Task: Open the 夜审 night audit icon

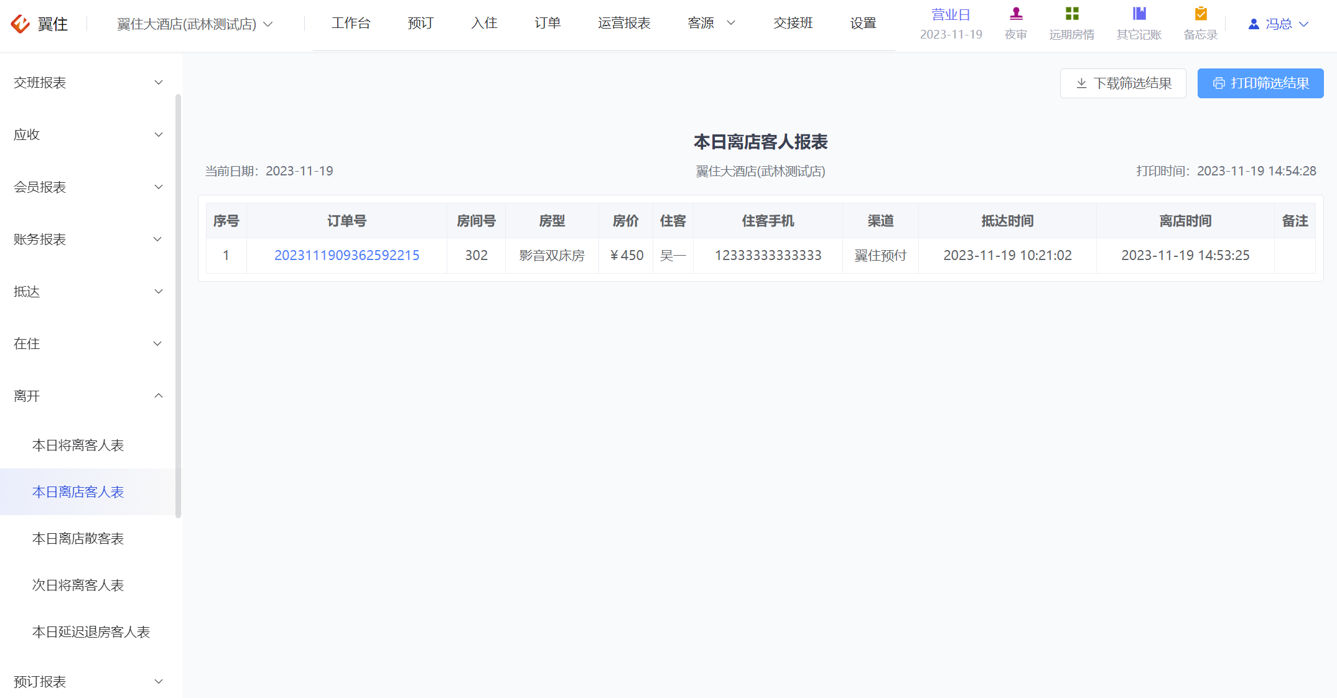Action: click(1016, 14)
